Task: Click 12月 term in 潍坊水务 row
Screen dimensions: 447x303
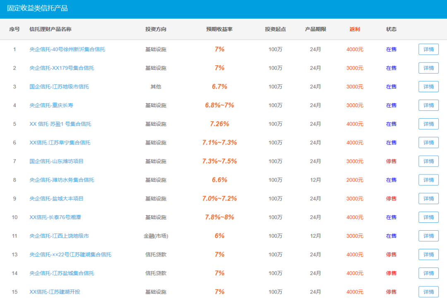Action: tap(315, 180)
